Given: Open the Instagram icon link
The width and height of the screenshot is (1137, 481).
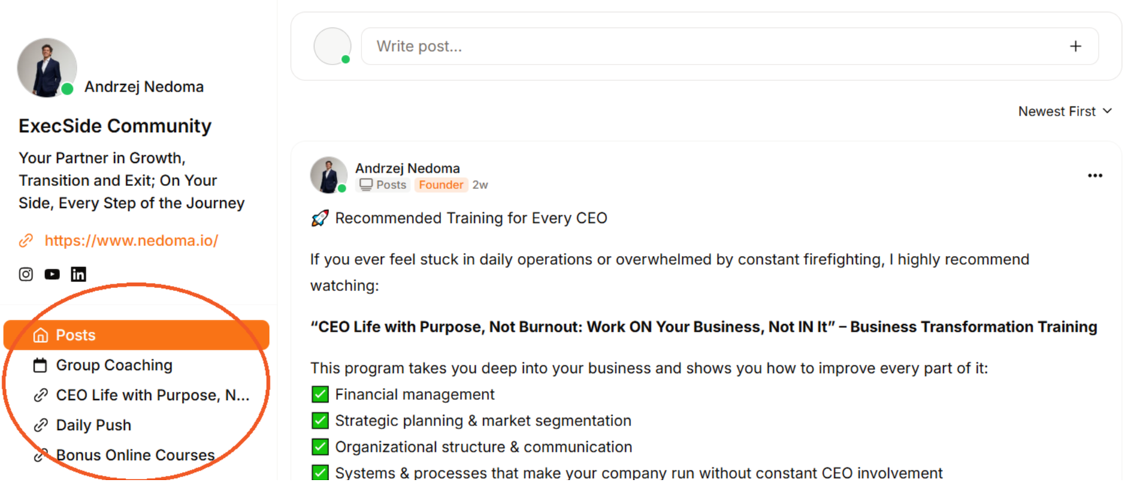Looking at the screenshot, I should coord(26,274).
